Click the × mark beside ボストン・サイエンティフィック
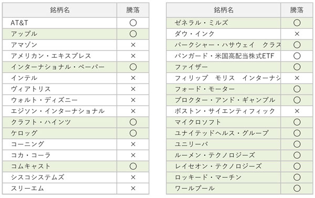315x198 pixels. 297,111
